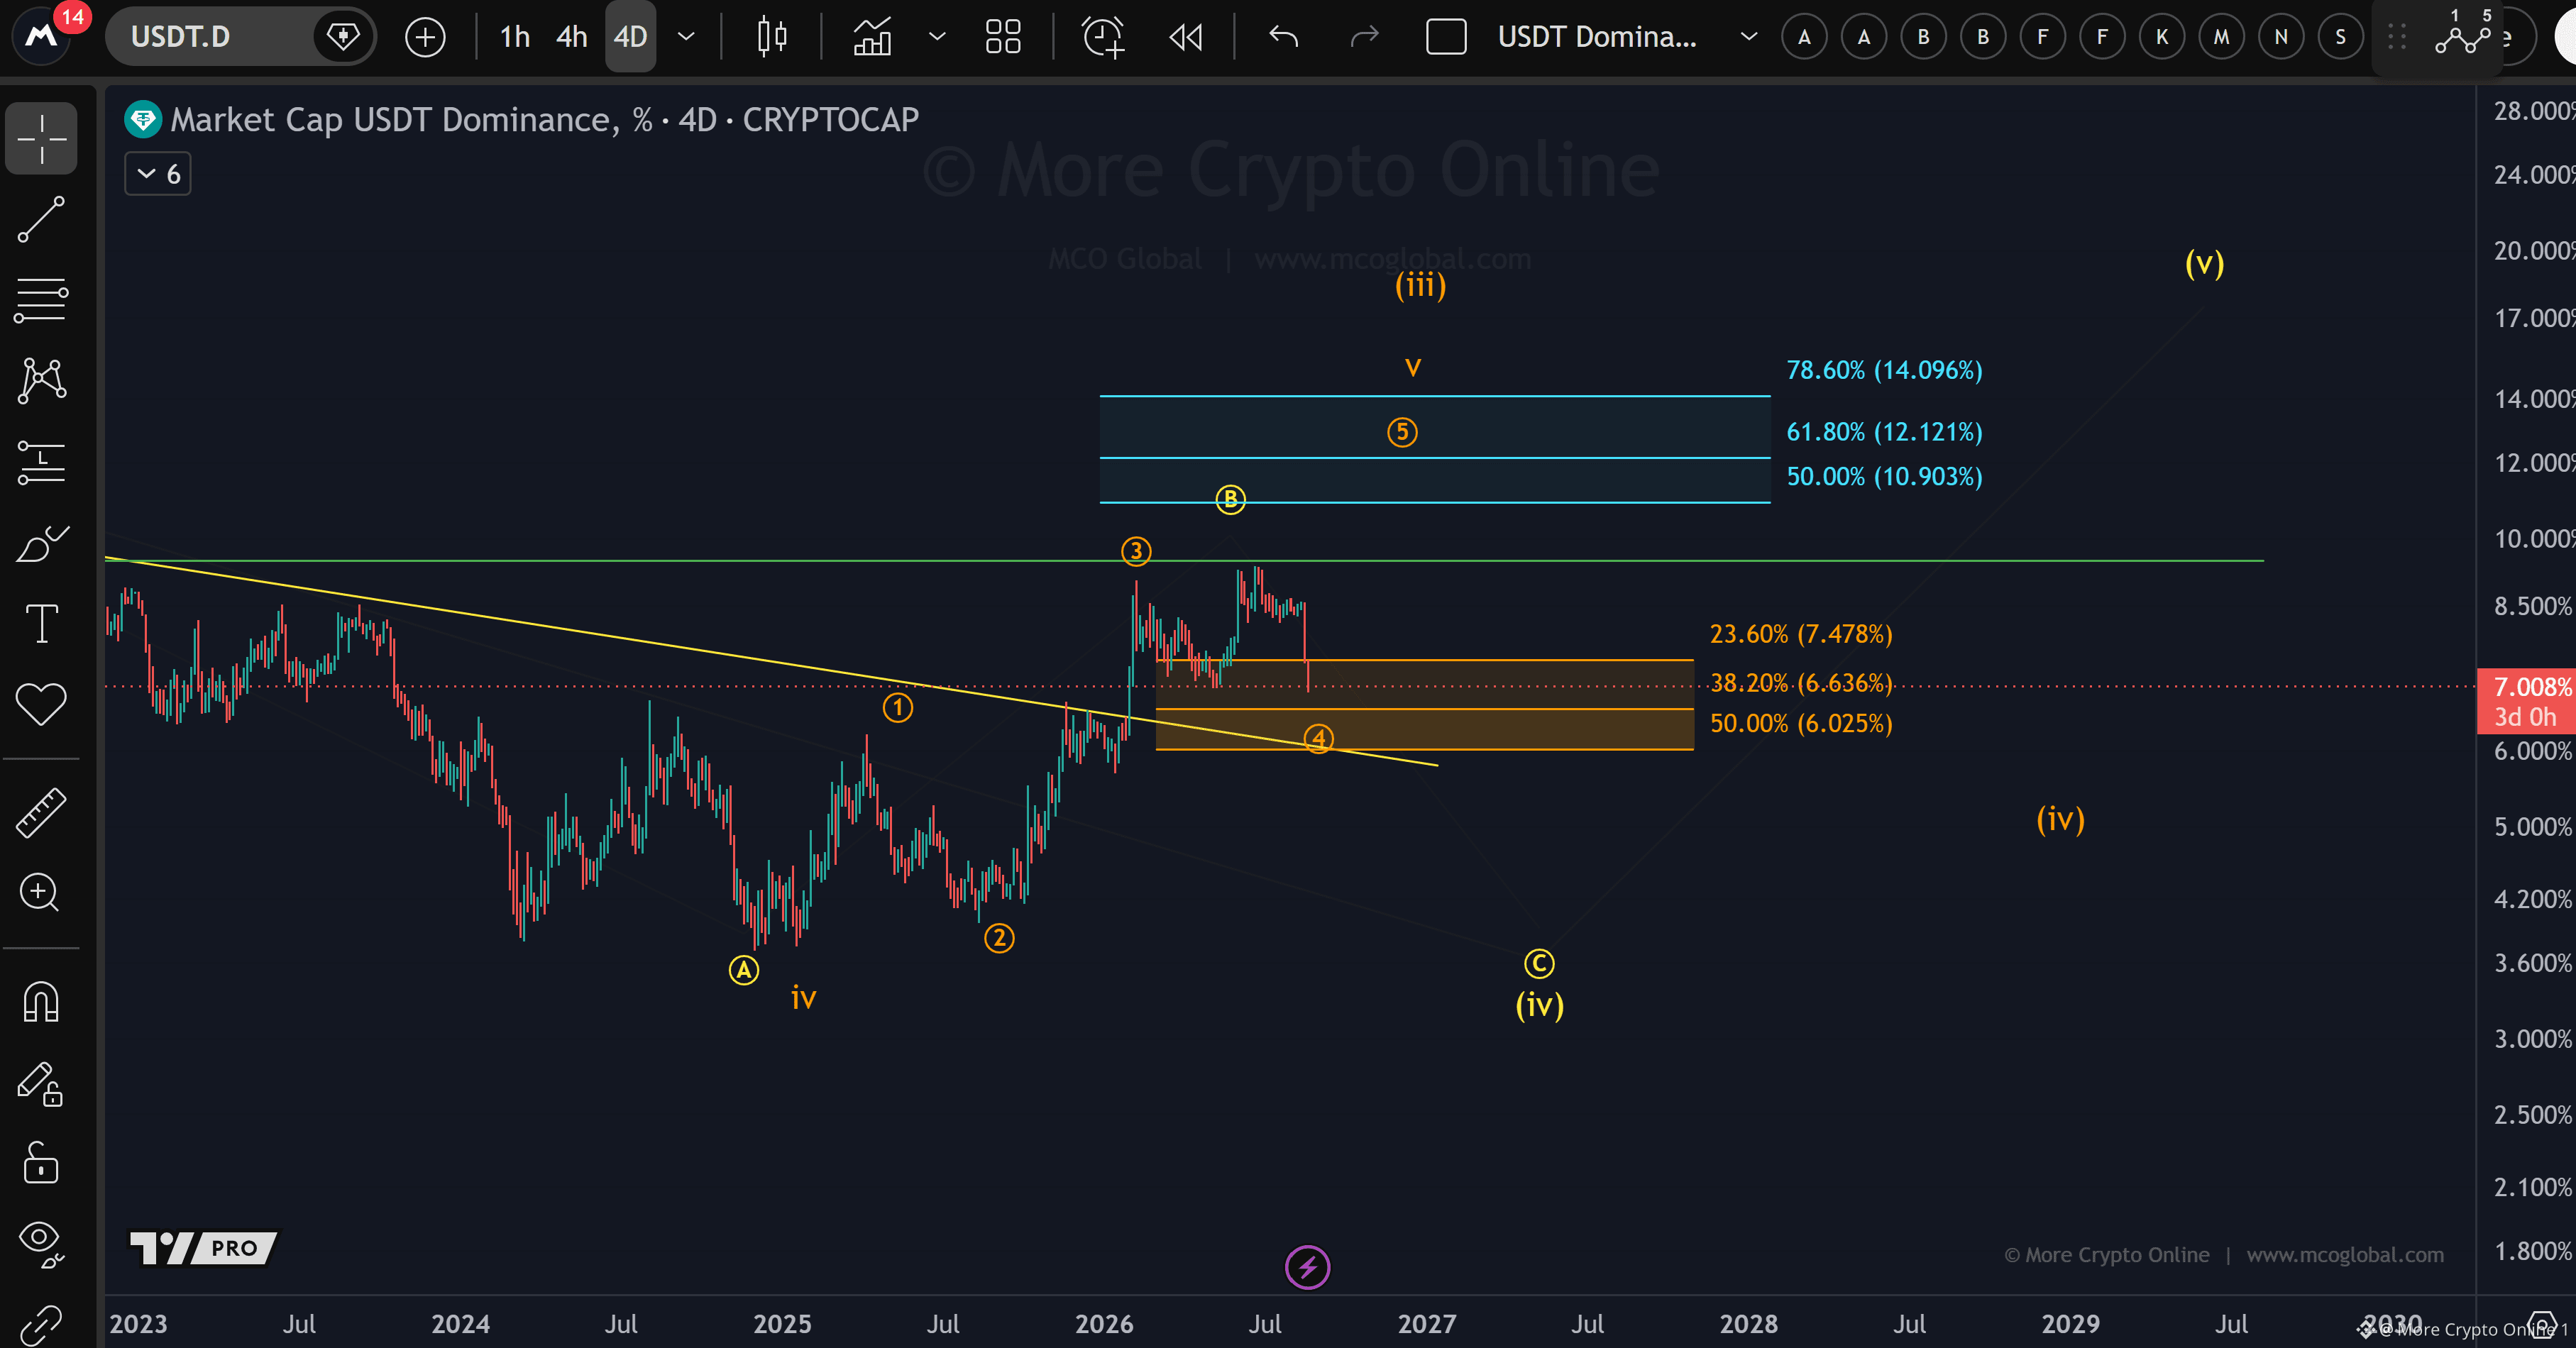Open profile menu with 14 notifications
The image size is (2576, 1348).
tap(42, 36)
